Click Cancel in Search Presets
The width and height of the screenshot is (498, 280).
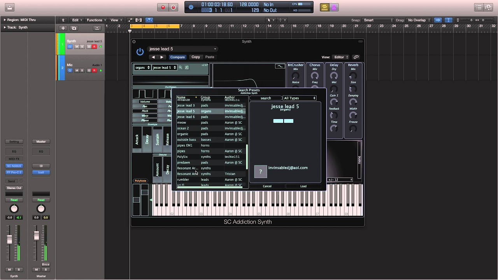pyautogui.click(x=267, y=186)
